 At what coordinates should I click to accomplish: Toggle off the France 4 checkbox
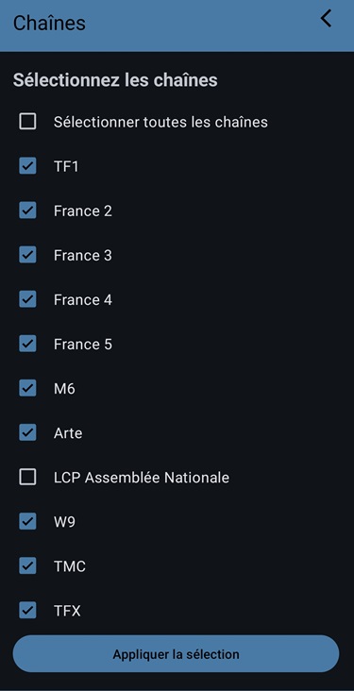tap(27, 299)
